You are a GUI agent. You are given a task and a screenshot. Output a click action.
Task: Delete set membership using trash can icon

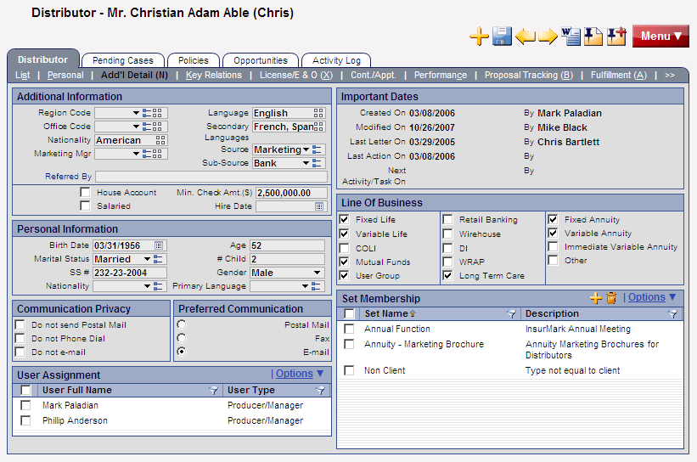coord(611,298)
